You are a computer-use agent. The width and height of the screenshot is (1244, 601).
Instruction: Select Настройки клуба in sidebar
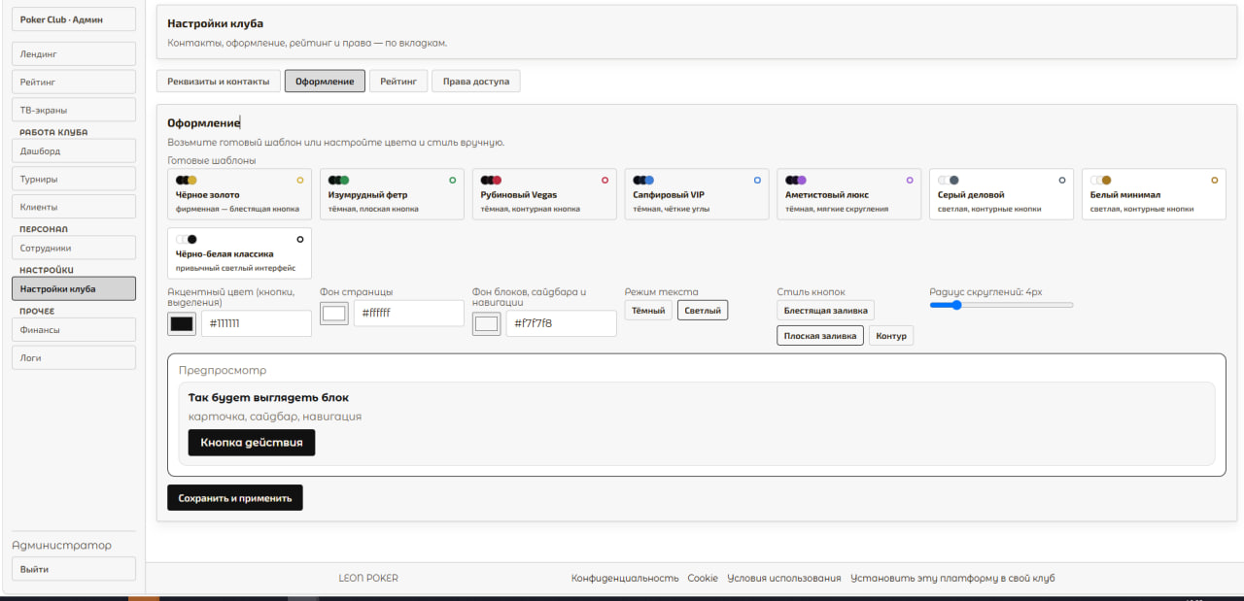(x=74, y=288)
